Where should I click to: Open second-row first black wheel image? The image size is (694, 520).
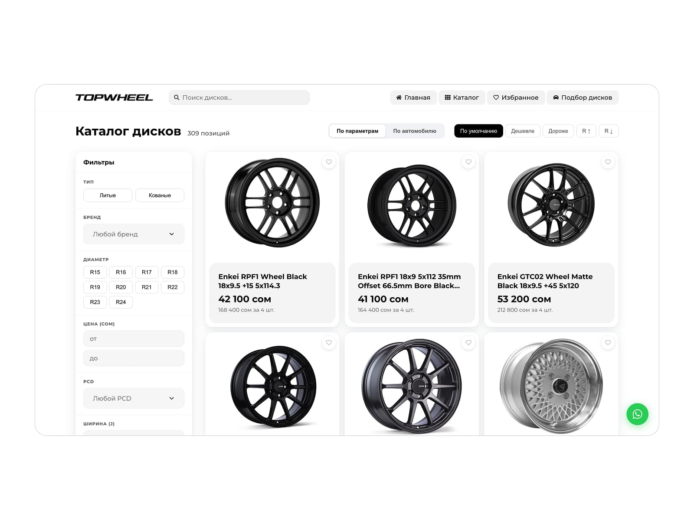(x=273, y=387)
